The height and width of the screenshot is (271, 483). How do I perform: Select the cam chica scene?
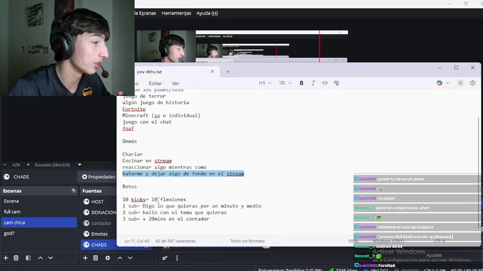[39, 222]
